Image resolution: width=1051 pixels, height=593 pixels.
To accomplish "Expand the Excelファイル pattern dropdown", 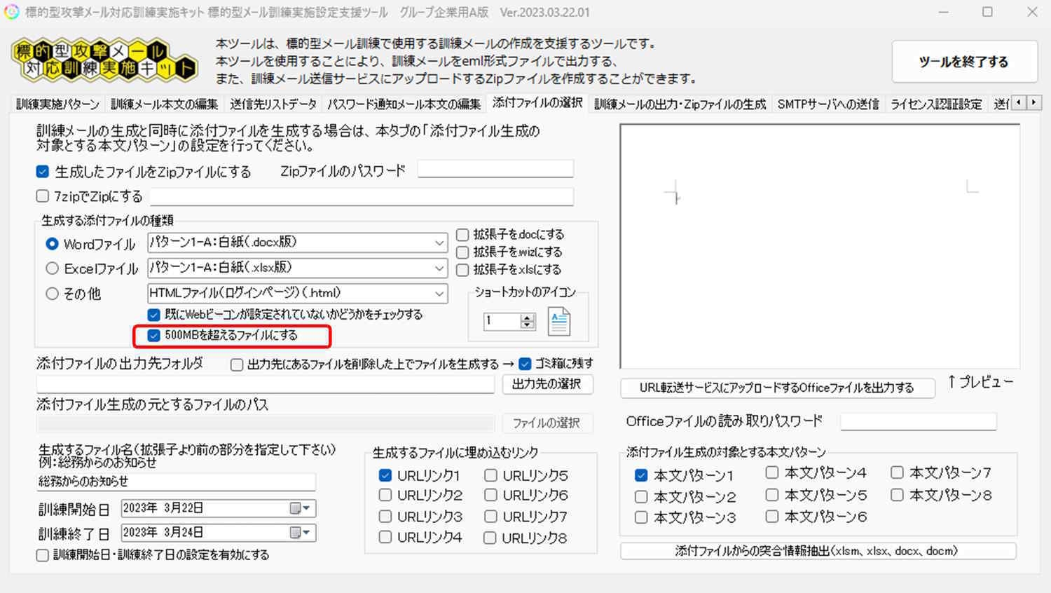I will click(439, 268).
